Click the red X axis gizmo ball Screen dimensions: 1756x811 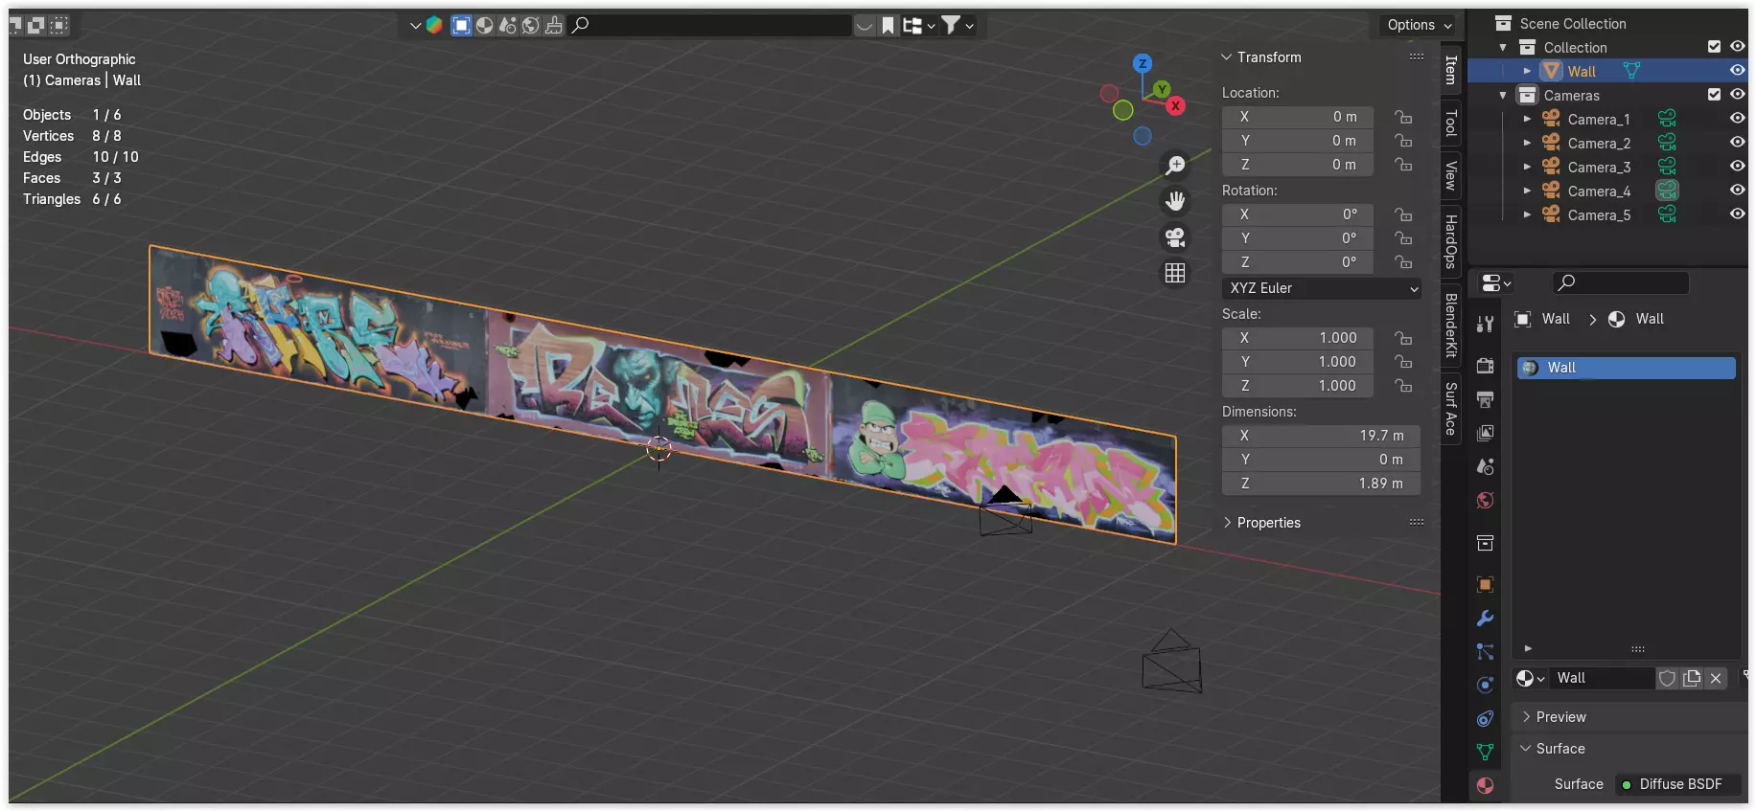[x=1175, y=106]
